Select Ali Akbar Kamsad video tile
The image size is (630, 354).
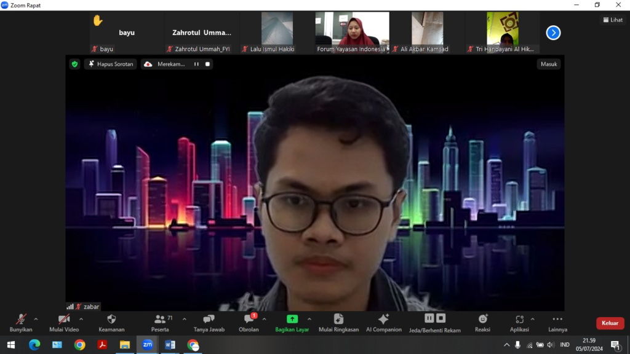pos(428,33)
